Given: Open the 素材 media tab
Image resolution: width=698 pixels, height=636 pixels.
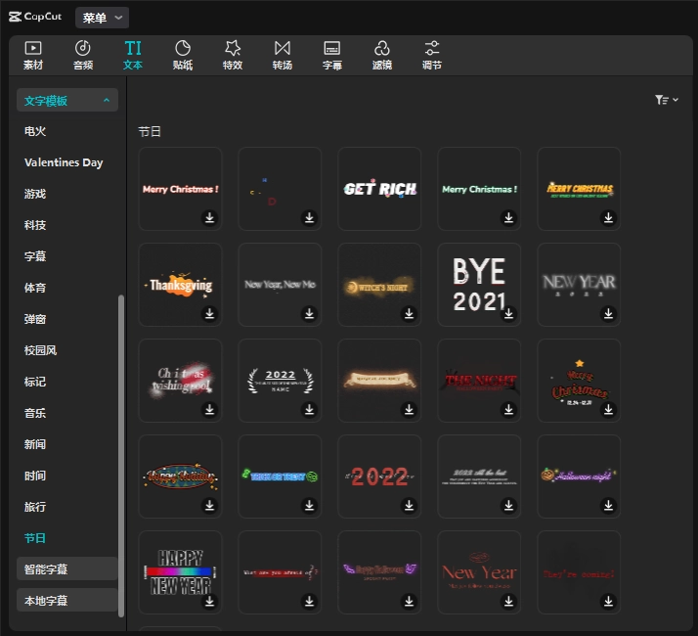Looking at the screenshot, I should point(33,55).
